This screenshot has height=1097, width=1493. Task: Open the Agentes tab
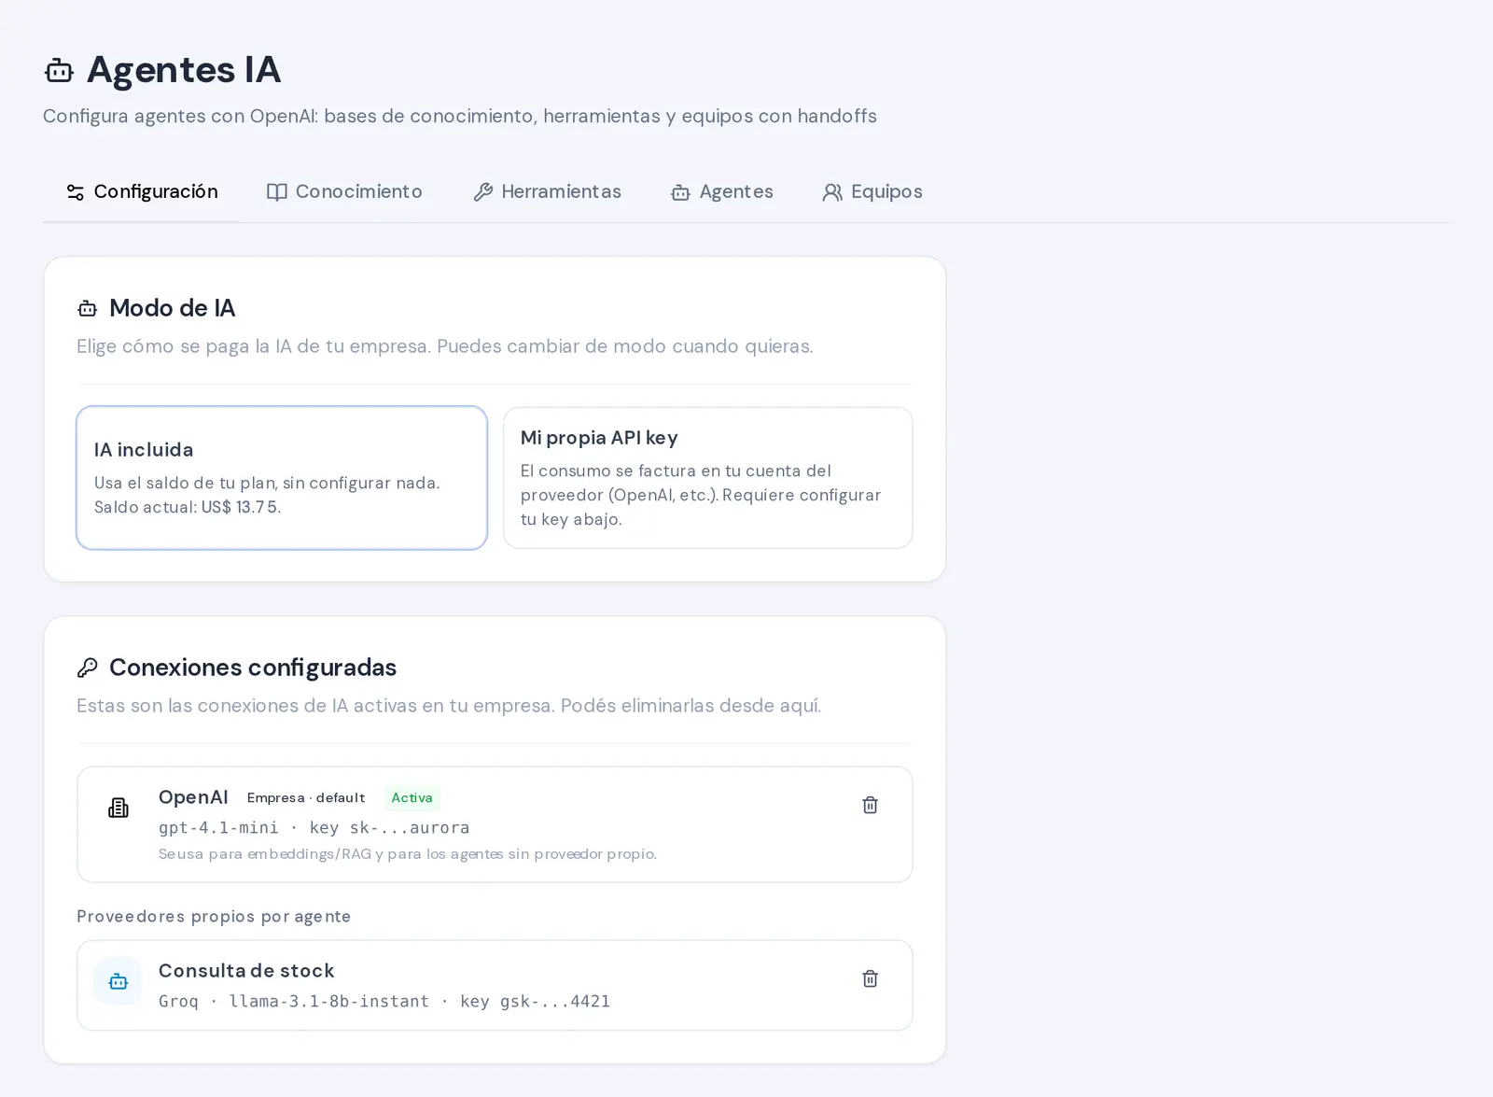tap(721, 192)
